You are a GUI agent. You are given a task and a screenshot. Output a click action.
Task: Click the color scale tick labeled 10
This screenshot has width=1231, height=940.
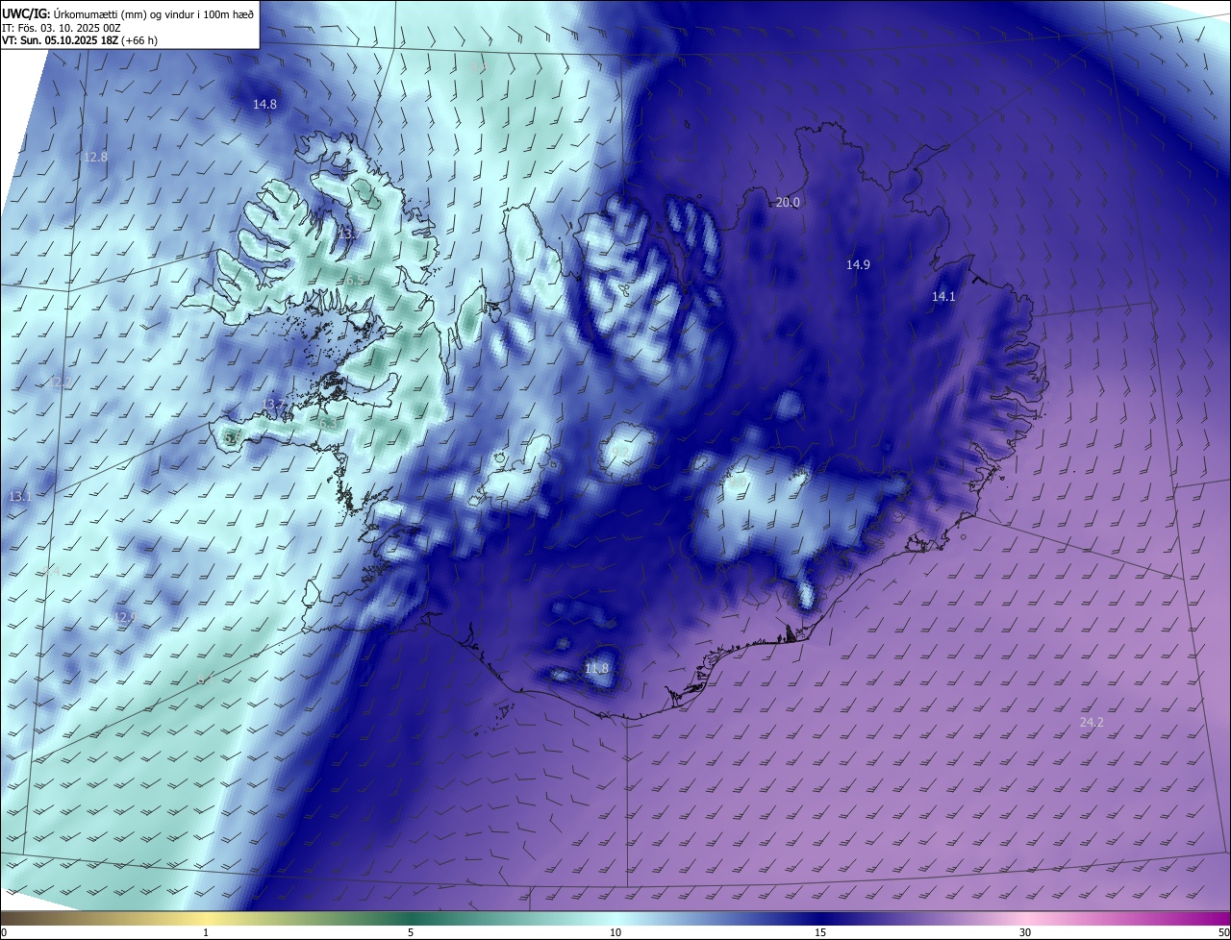click(x=615, y=932)
